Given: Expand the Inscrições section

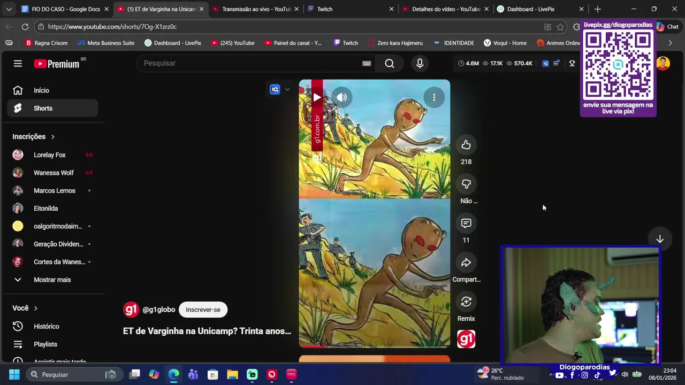Looking at the screenshot, I should point(34,137).
